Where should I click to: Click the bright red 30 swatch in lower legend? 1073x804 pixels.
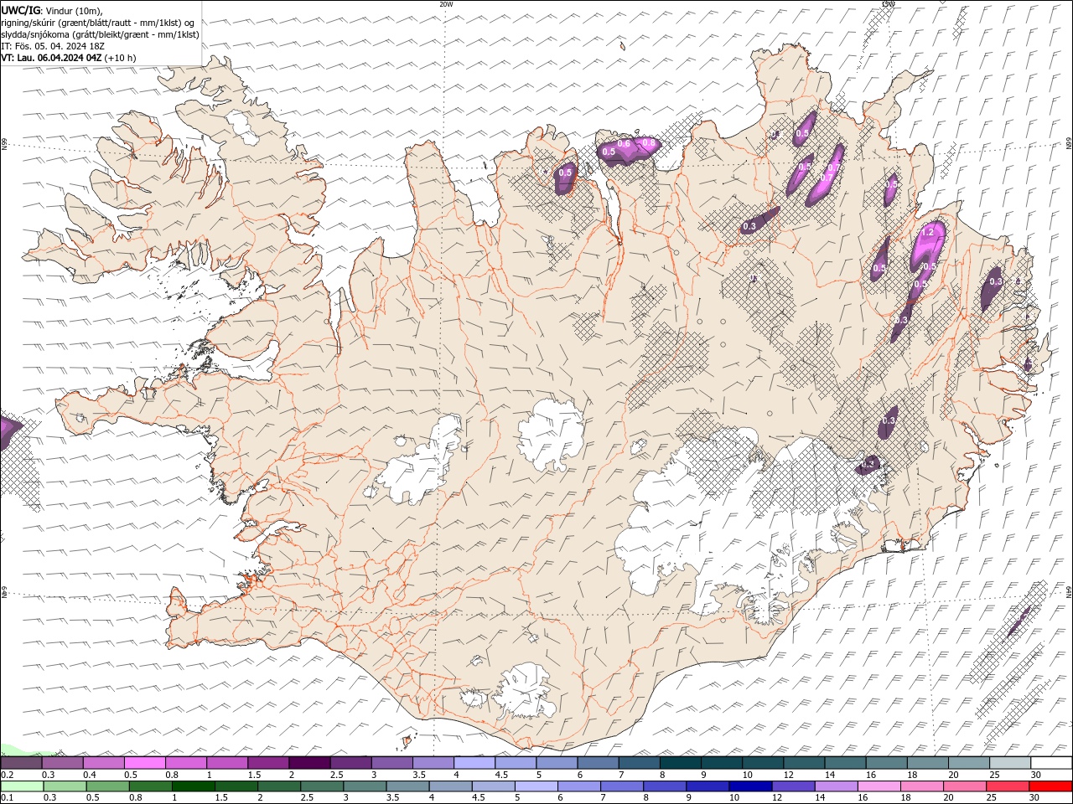pyautogui.click(x=1051, y=786)
